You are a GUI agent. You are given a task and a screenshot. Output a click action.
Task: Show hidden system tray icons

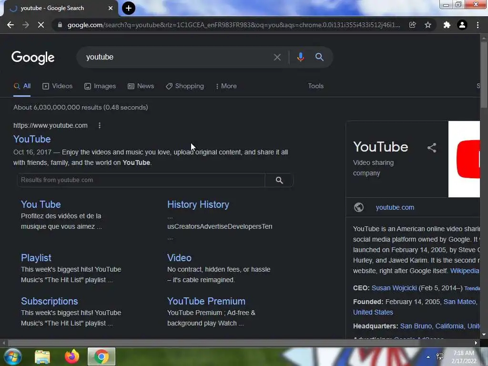(428, 357)
